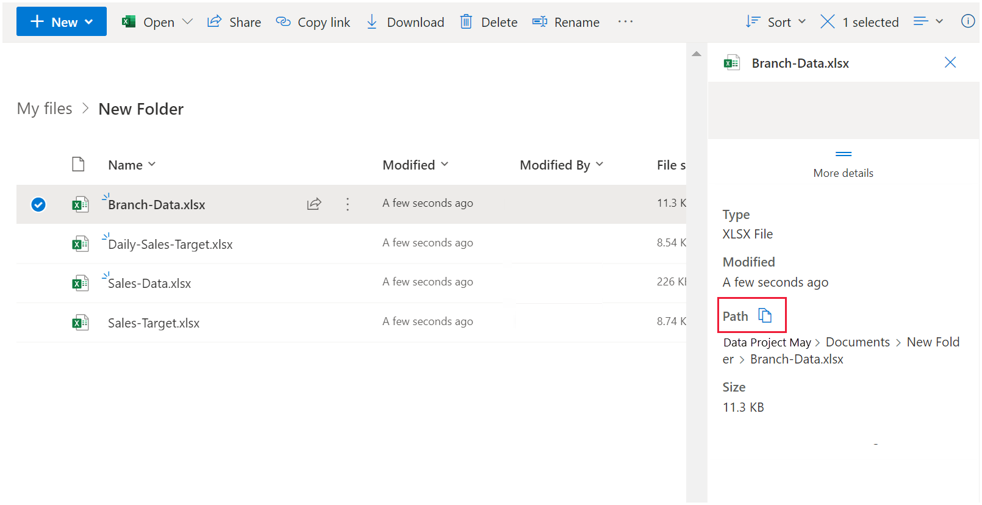Image resolution: width=982 pixels, height=505 pixels.
Task: Click New Folder breadcrumb
Action: coord(141,109)
